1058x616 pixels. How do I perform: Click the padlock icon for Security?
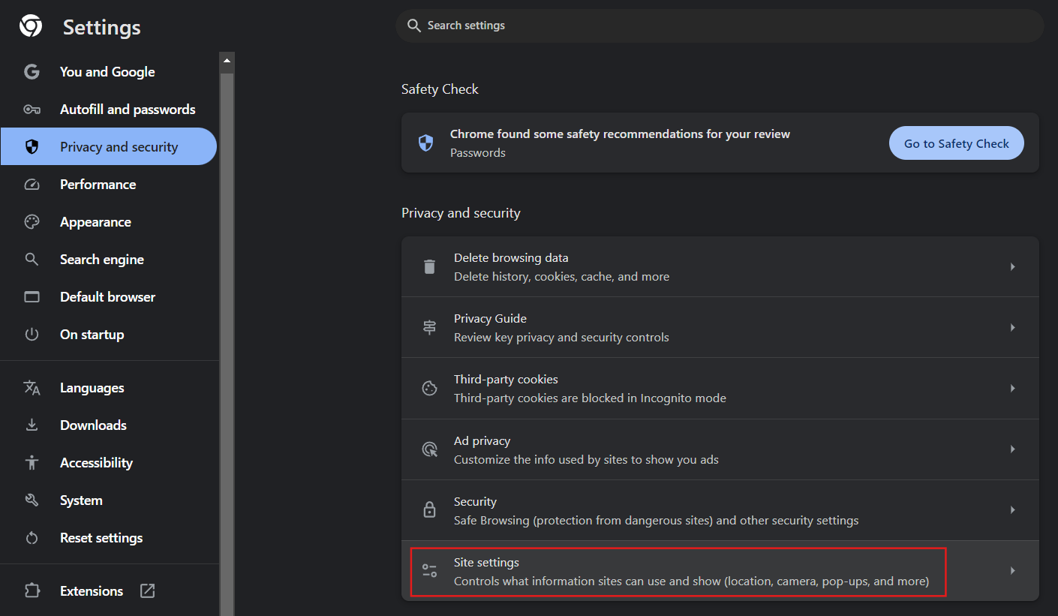(429, 510)
